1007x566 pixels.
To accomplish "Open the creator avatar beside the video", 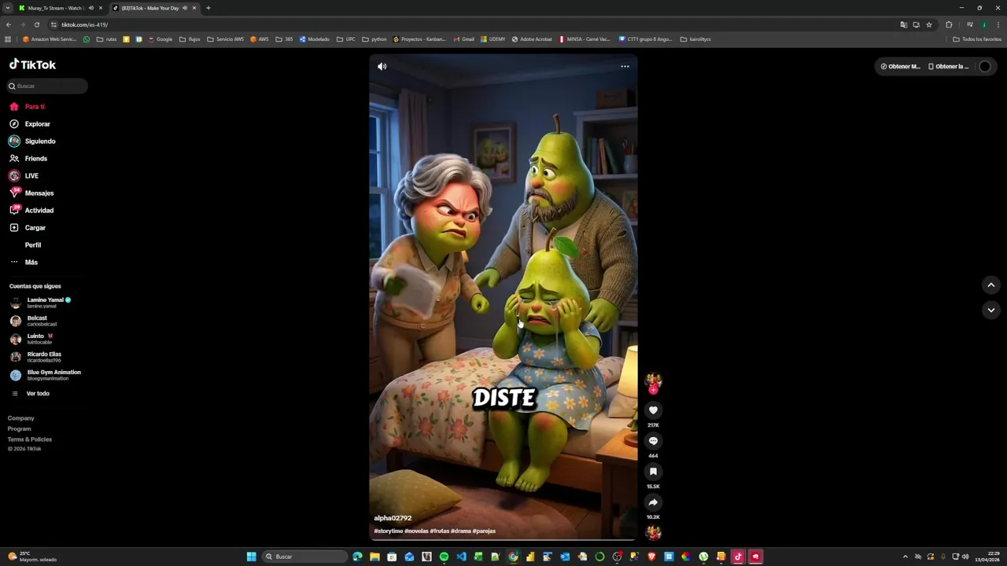I will tap(653, 381).
